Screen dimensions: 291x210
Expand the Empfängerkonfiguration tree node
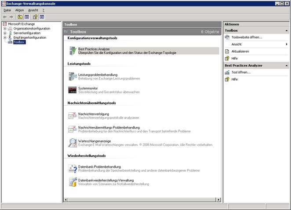coord(5,37)
